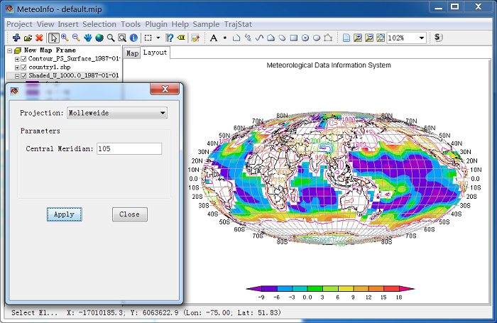Expand the country1.shp layer node
Image resolution: width=497 pixels, height=323 pixels.
[x=17, y=67]
